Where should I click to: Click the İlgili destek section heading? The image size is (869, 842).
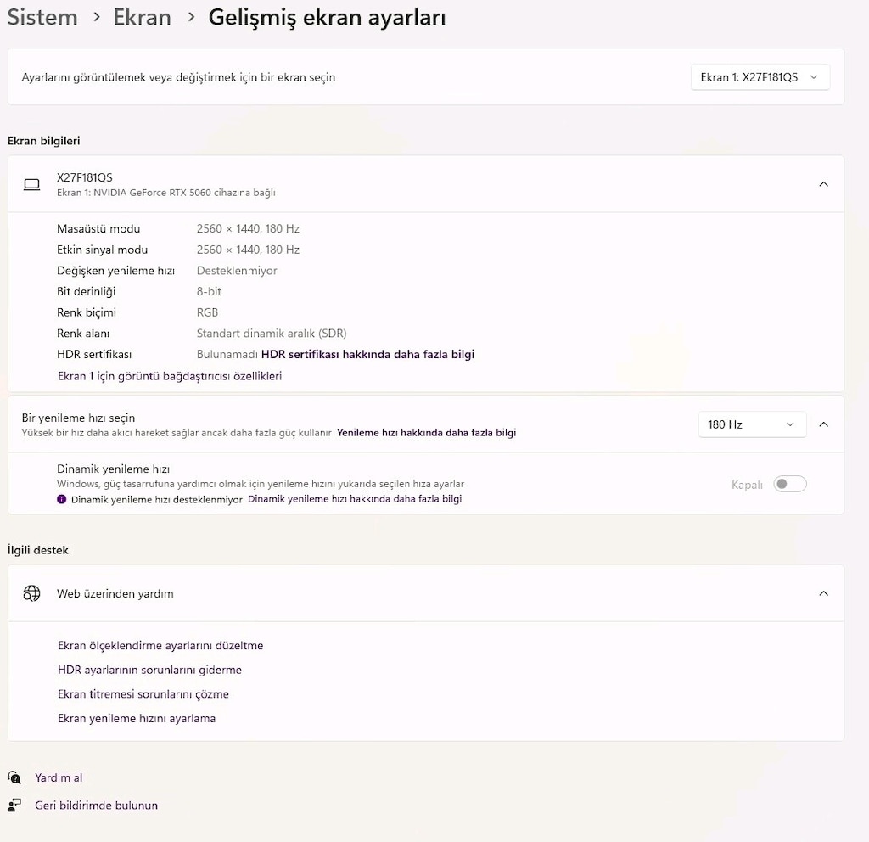[x=37, y=550]
